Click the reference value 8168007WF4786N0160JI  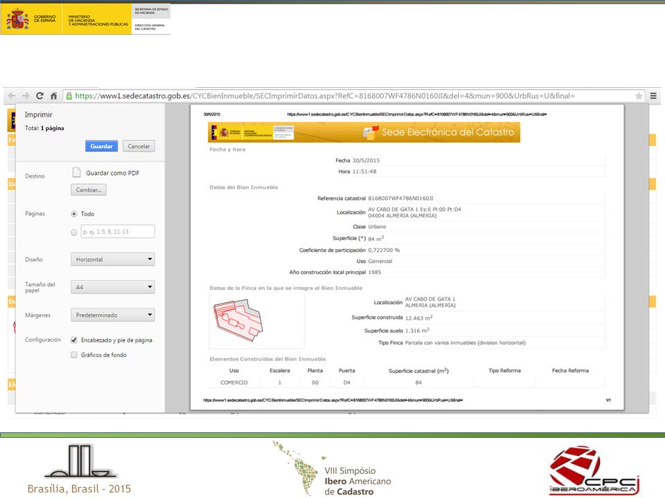pyautogui.click(x=400, y=199)
